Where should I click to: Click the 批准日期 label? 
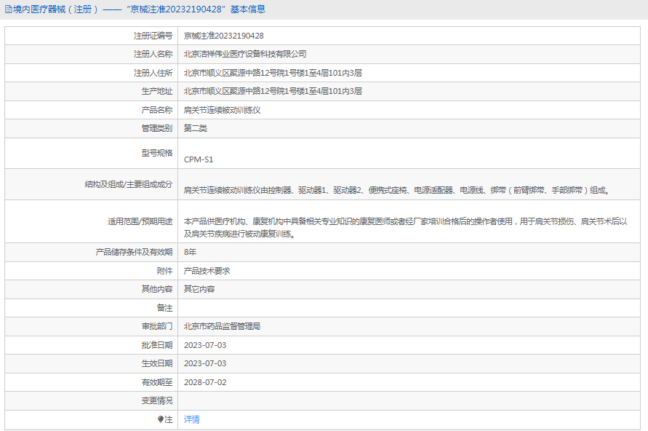157,345
